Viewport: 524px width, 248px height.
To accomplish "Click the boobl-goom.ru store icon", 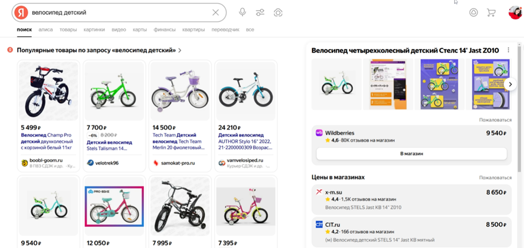I will [25, 163].
